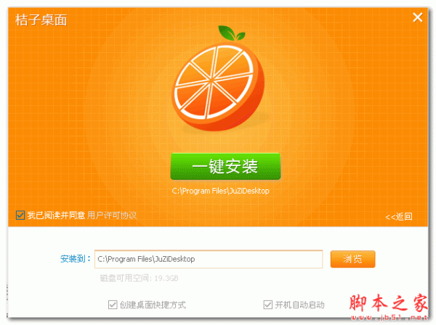The image size is (436, 325).
Task: Focus the install path input field
Action: point(209,259)
